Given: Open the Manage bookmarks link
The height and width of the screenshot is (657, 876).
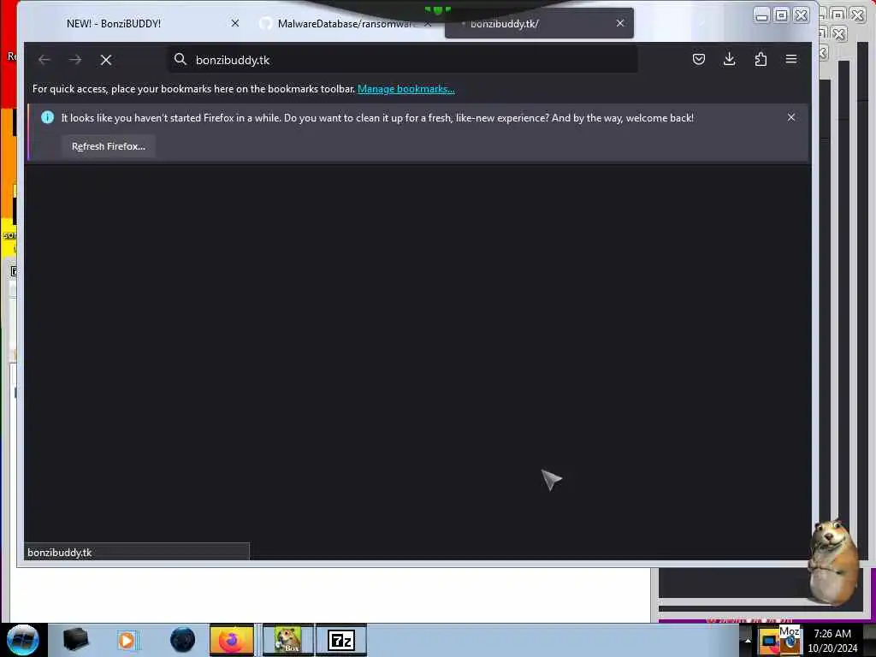Looking at the screenshot, I should click(x=406, y=89).
